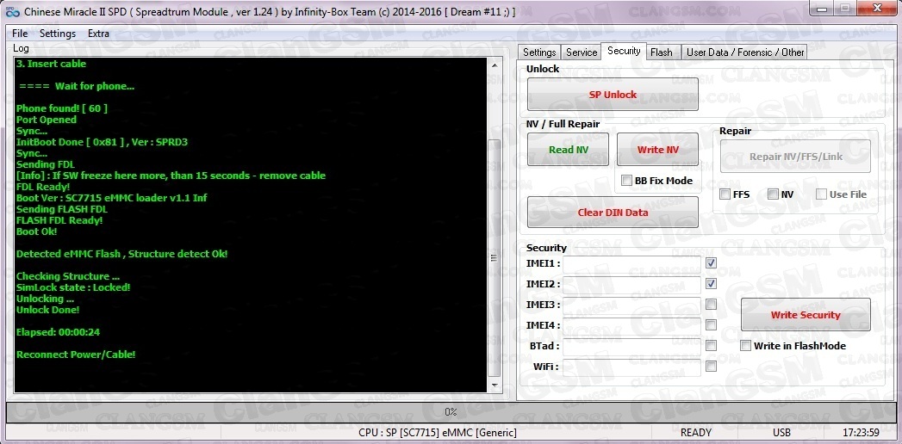Select the Security tab

(x=624, y=51)
